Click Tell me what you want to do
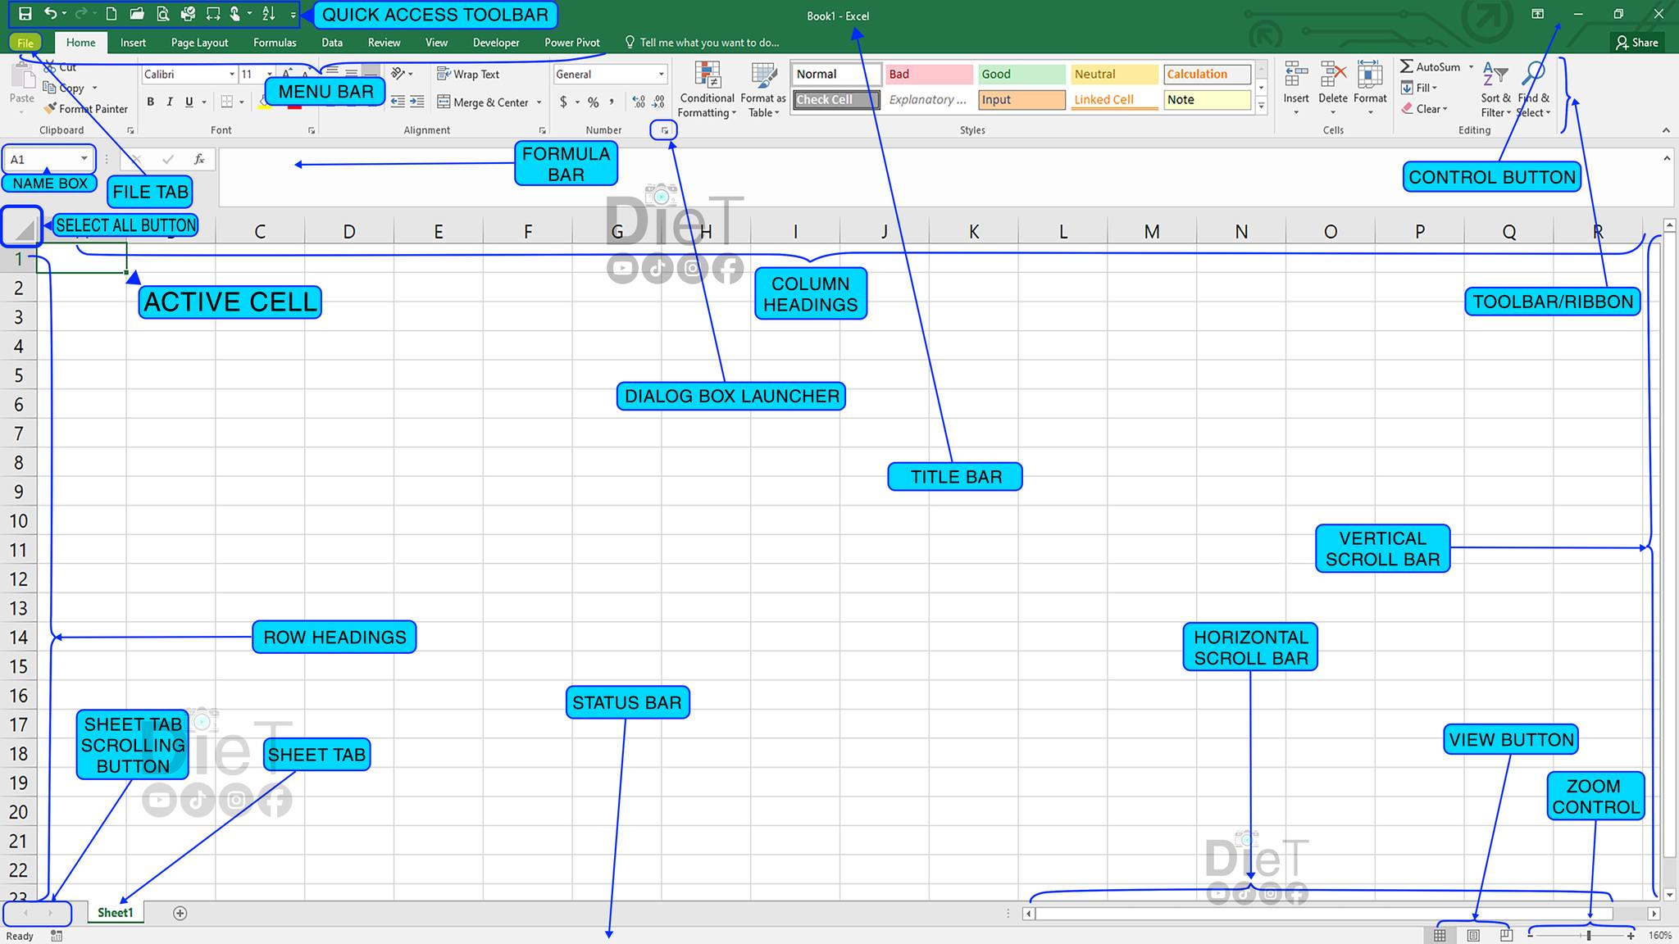 (x=702, y=43)
